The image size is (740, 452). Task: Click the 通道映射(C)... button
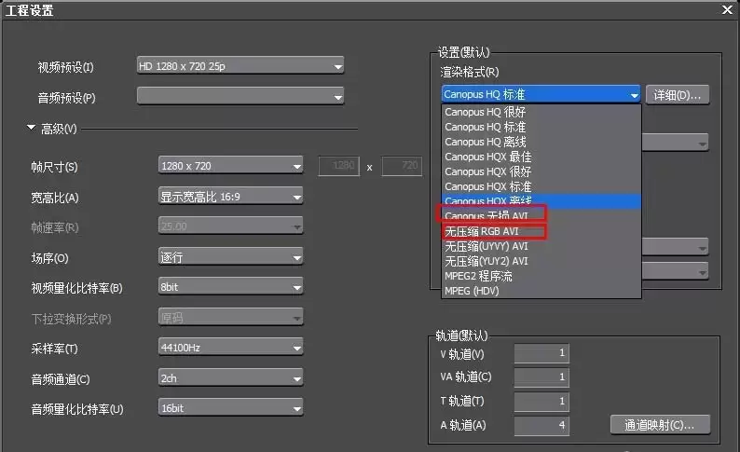[660, 425]
